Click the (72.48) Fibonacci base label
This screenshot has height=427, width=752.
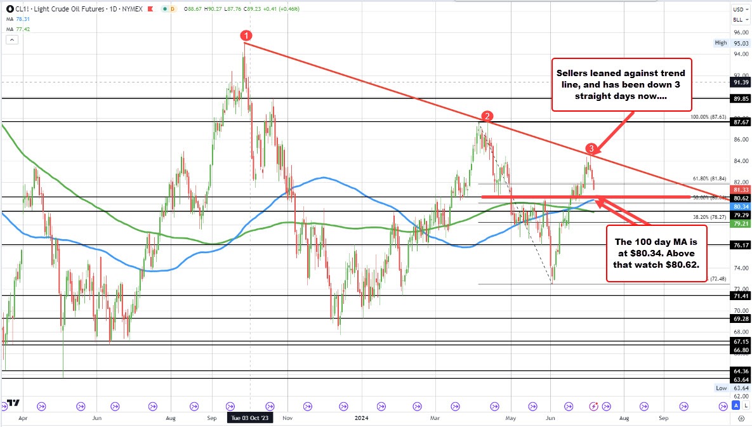tap(718, 279)
